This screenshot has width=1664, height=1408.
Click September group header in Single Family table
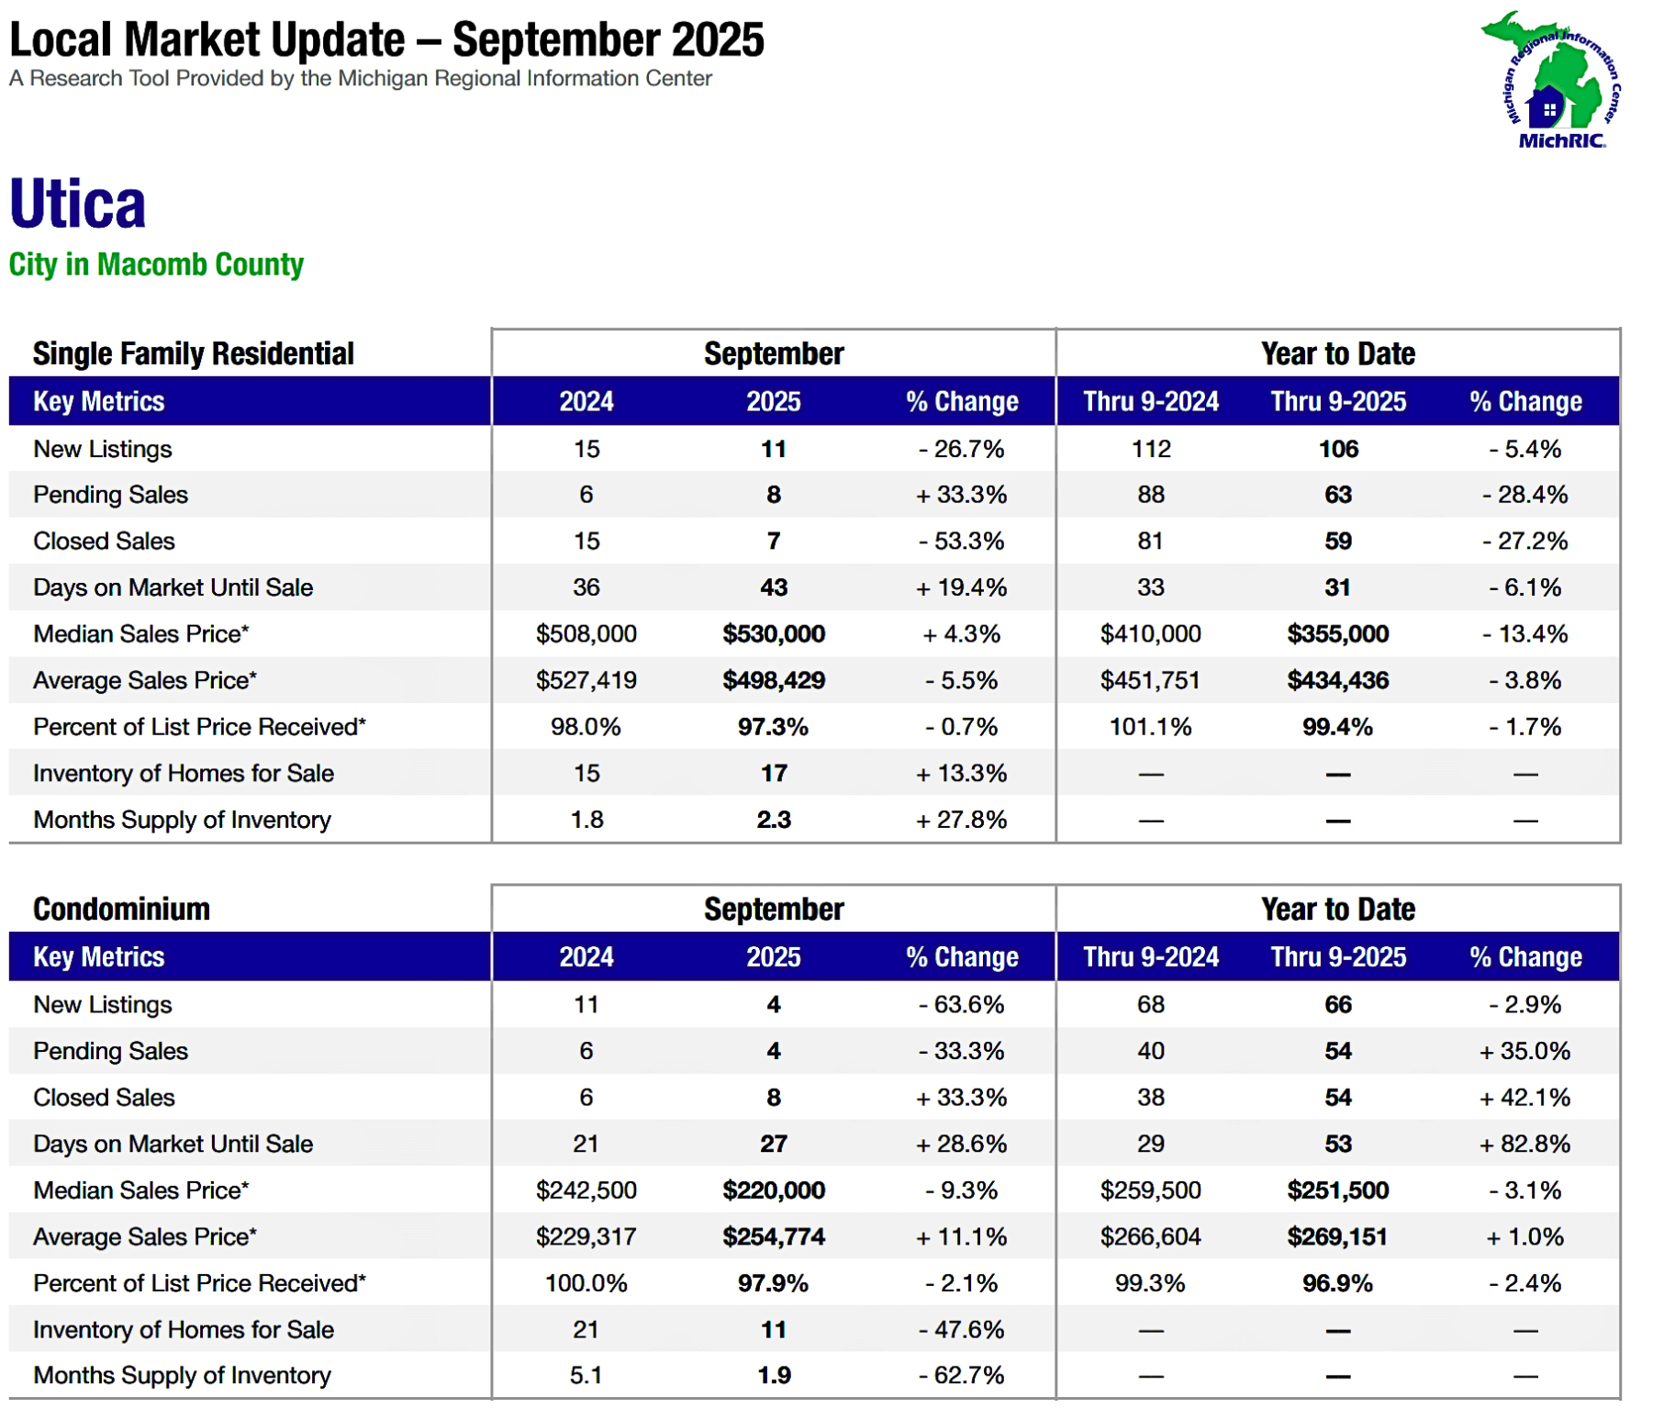click(773, 353)
